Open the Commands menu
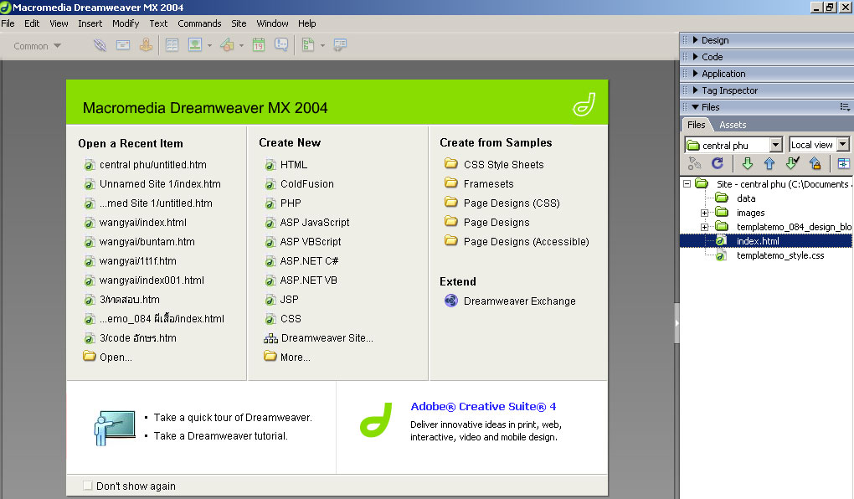Viewport: 854px width, 499px height. pos(199,23)
